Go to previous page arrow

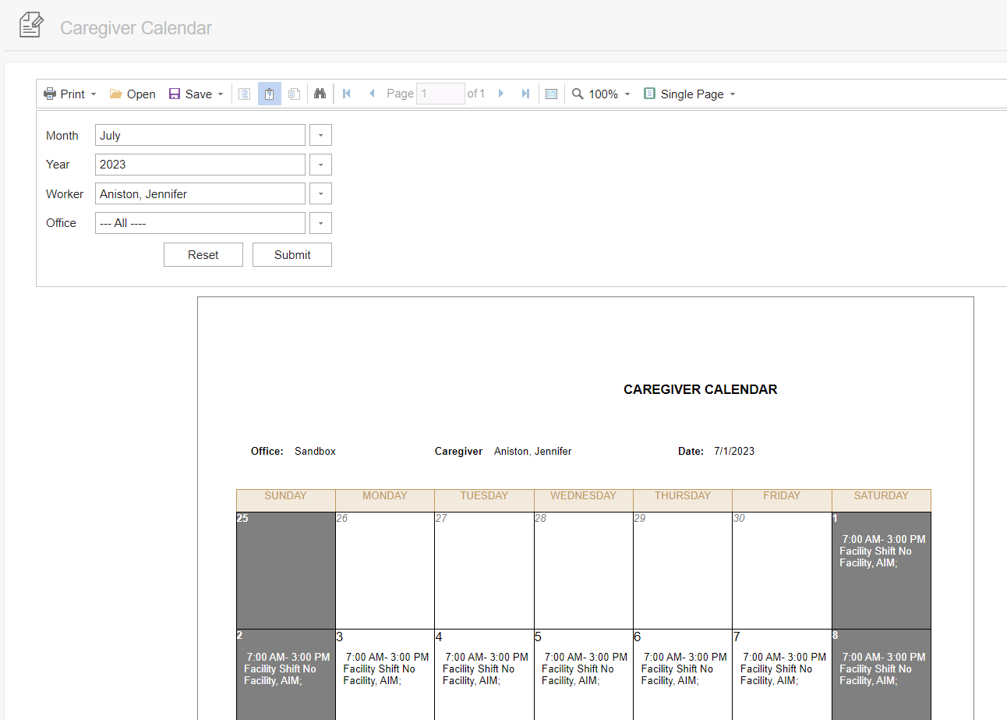(x=372, y=94)
